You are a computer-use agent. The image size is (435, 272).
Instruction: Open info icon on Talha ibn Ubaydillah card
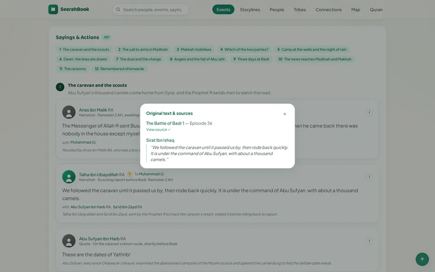tap(369, 177)
